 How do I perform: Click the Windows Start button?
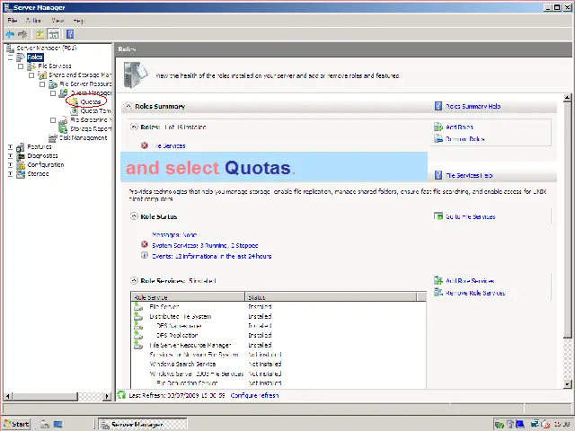(x=16, y=424)
